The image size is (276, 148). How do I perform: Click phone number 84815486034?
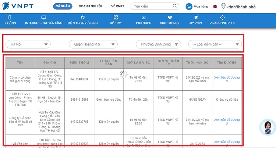(79, 79)
